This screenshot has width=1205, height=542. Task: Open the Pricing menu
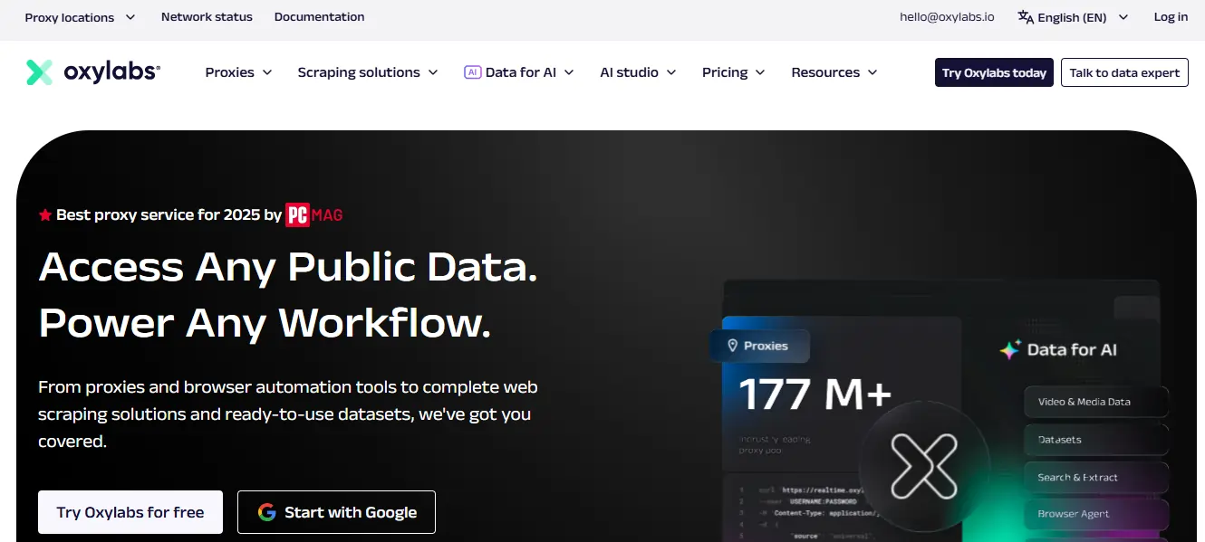pos(733,72)
